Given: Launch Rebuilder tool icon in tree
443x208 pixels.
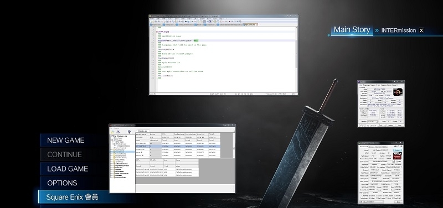Looking at the screenshot, I should (115, 175).
